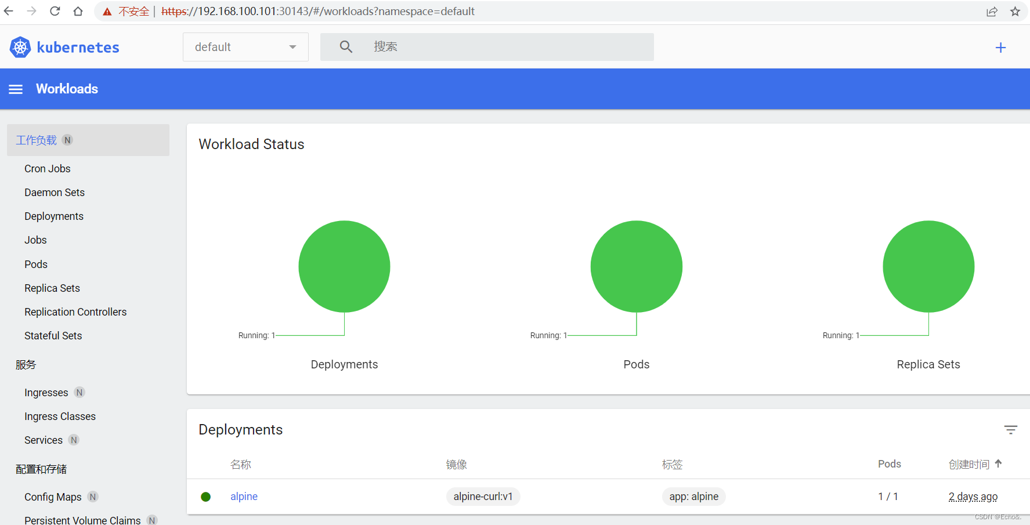Create a new resource with the plus icon
The width and height of the screenshot is (1030, 525).
coord(1000,48)
